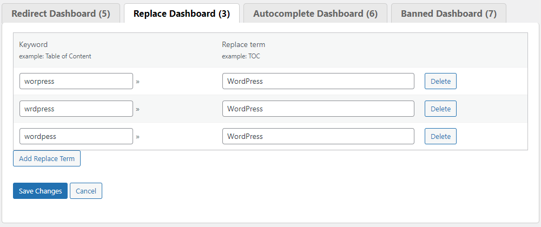Open the Autocomplete Dashboard tab
This screenshot has width=541, height=227.
(315, 14)
